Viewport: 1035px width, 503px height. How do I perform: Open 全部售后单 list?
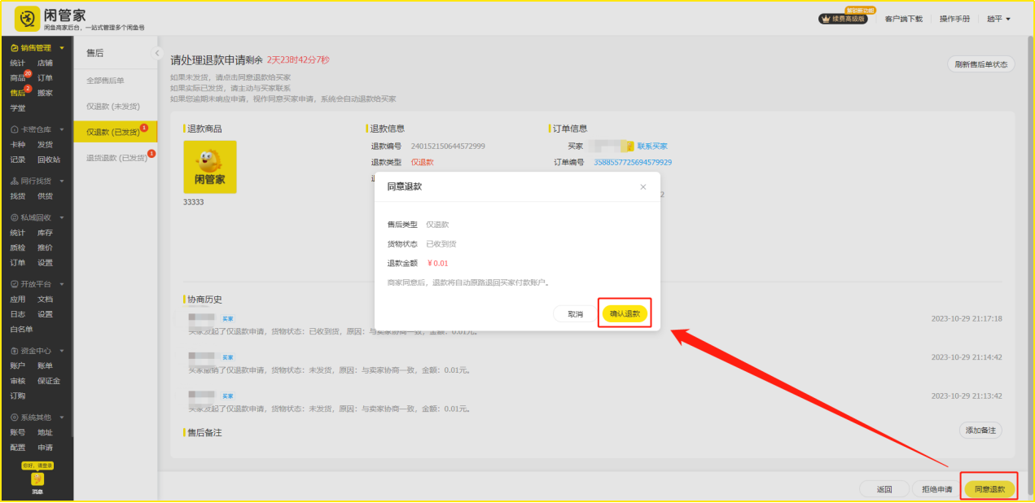coord(105,81)
